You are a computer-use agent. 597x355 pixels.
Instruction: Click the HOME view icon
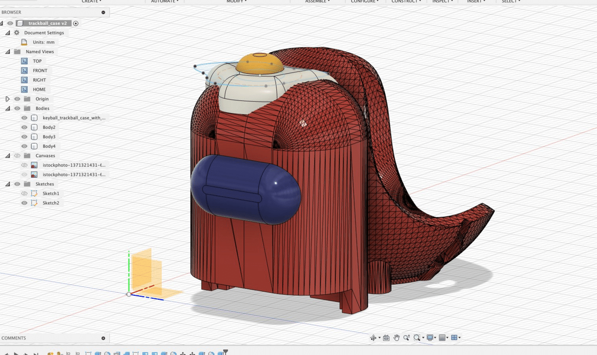pos(24,90)
